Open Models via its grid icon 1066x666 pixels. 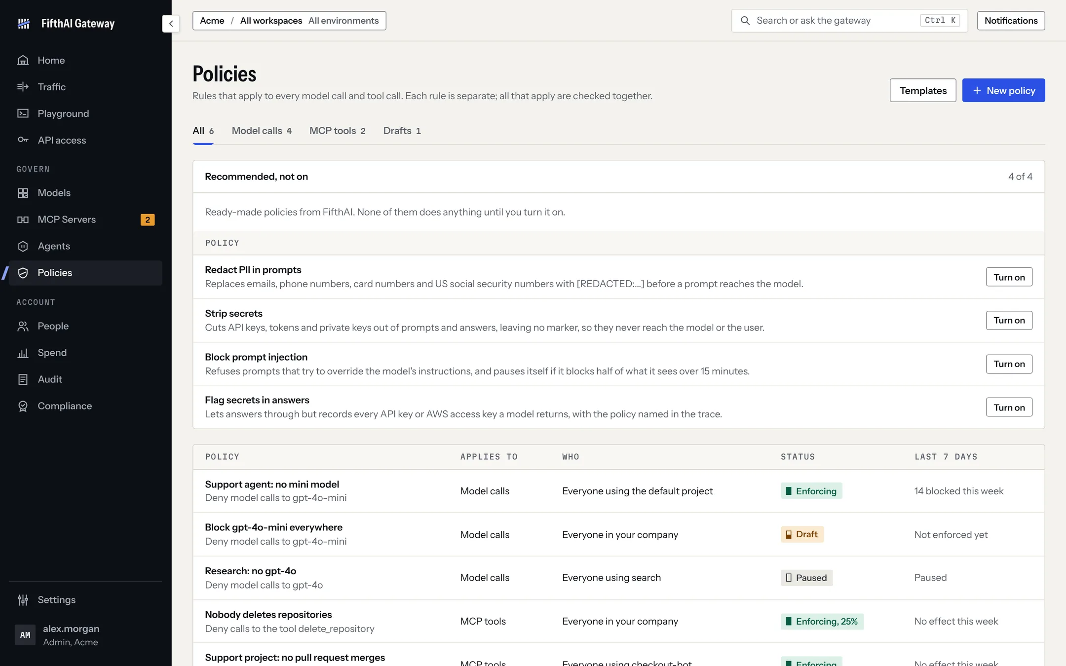point(23,193)
